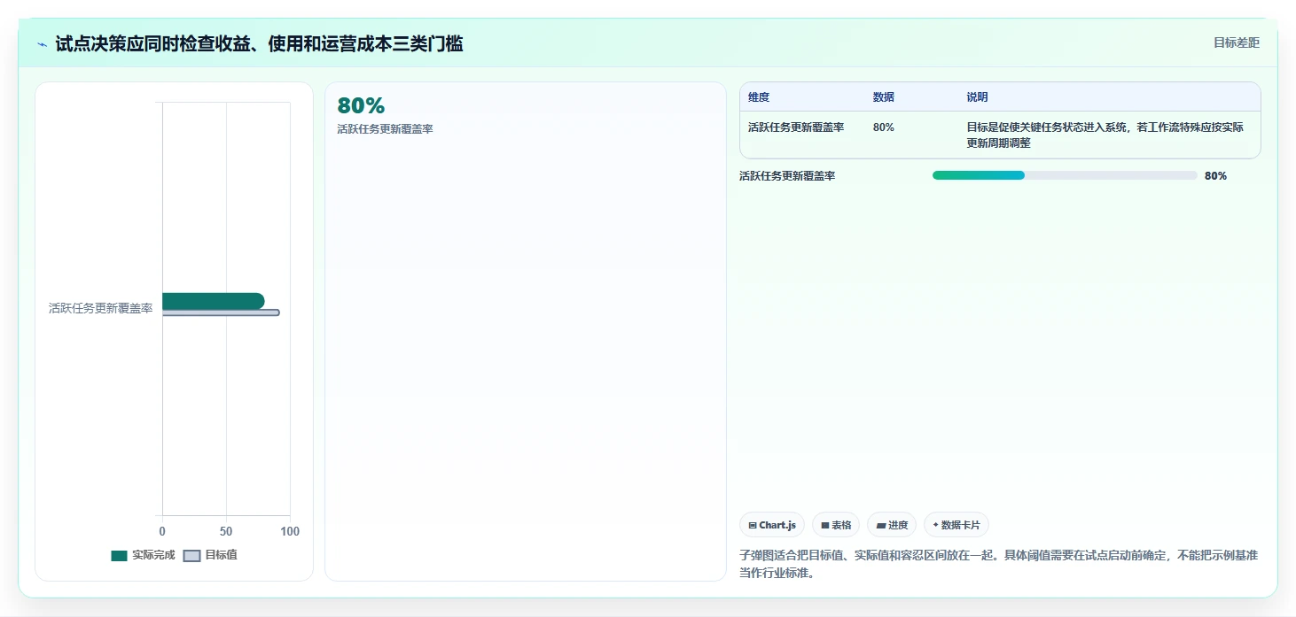Click the 80% value beside the progress bar
The image size is (1296, 617).
click(1215, 176)
